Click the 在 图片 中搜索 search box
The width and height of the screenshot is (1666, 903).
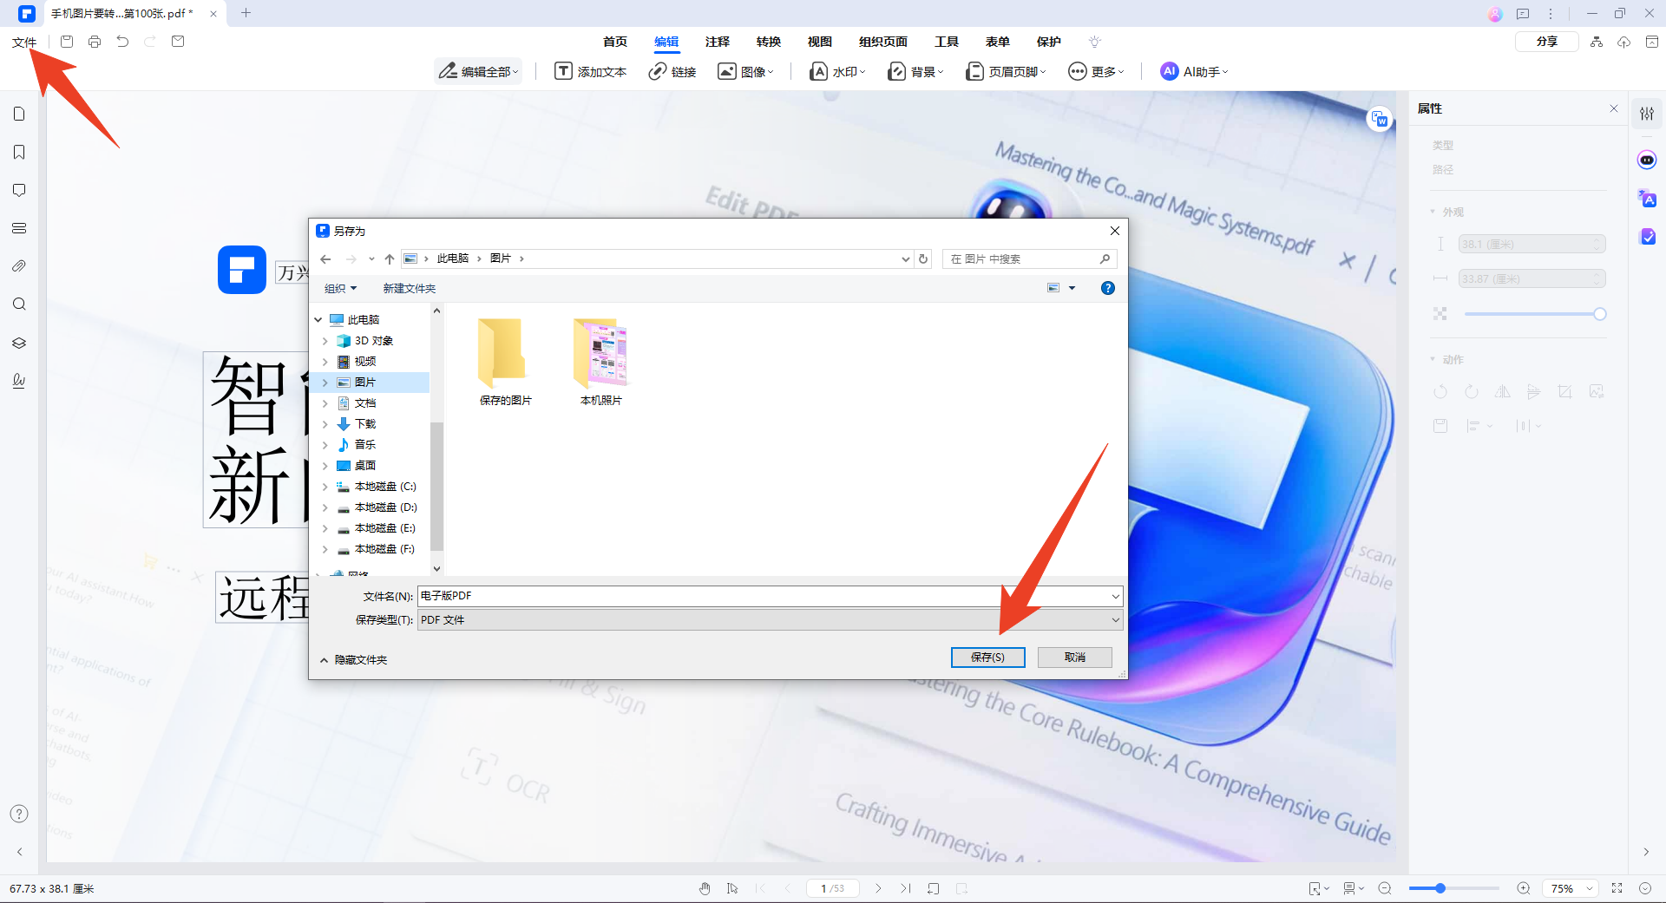tap(1029, 258)
